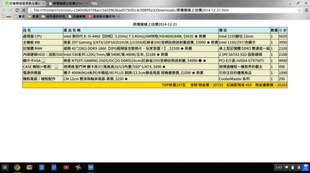310x173 pixels.
Task: Open the app launcher grid icon
Action: pos(5,167)
